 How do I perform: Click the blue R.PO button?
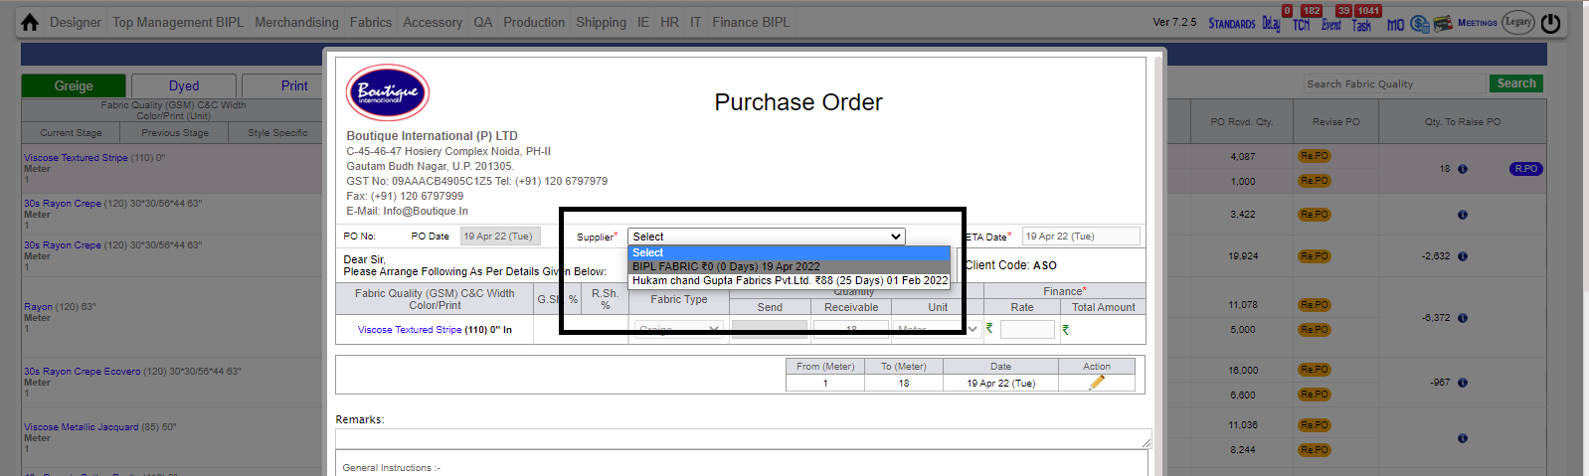pyautogui.click(x=1525, y=169)
